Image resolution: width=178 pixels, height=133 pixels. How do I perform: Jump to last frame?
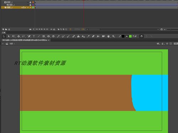tap(47, 29)
